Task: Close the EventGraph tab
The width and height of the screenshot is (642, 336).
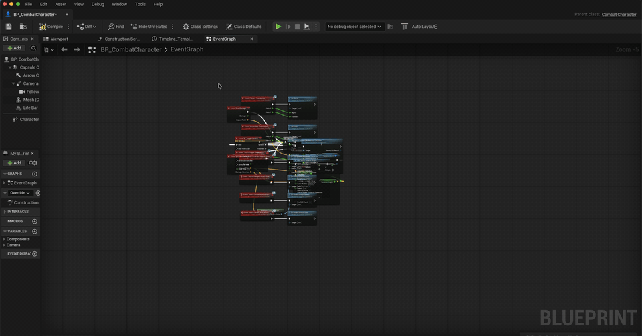Action: 251,39
